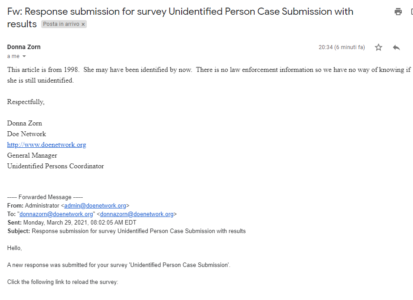
Task: Open the email in a new window
Action: pos(411,12)
